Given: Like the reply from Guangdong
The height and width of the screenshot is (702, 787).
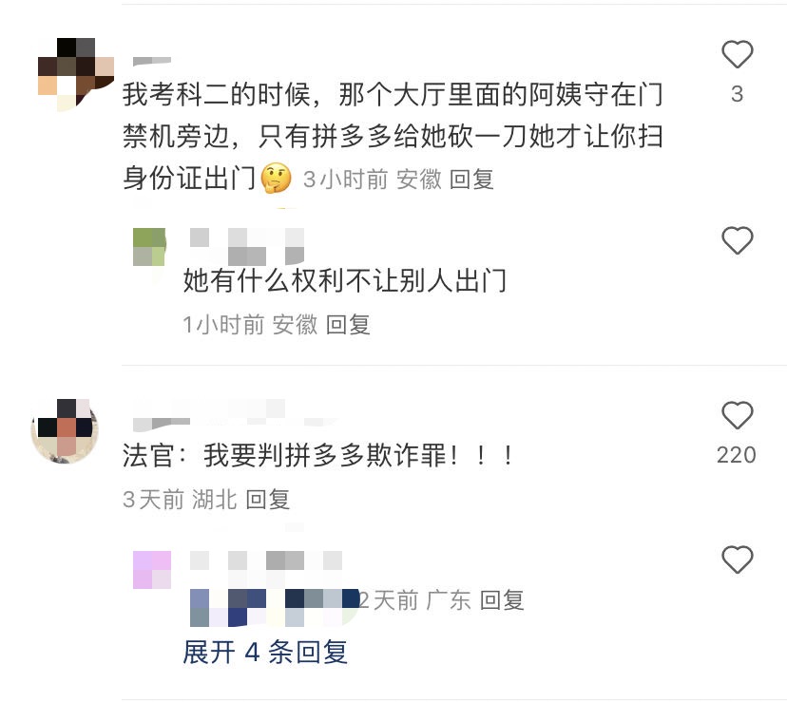Looking at the screenshot, I should click(x=737, y=559).
